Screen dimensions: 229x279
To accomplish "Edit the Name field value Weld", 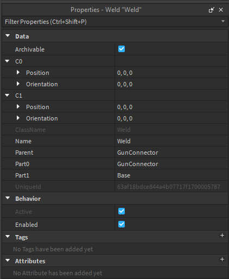I will coord(171,141).
